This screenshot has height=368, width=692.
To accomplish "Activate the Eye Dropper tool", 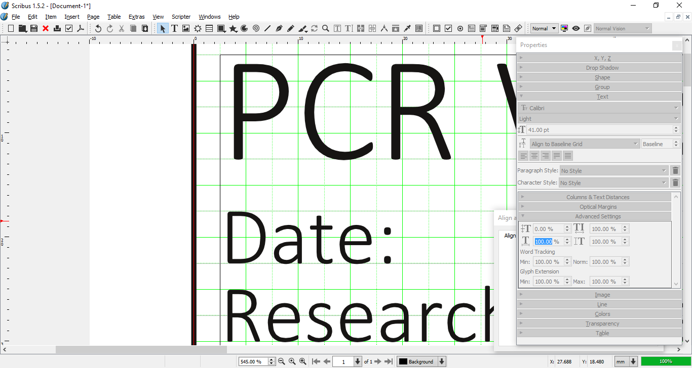I will 407,29.
